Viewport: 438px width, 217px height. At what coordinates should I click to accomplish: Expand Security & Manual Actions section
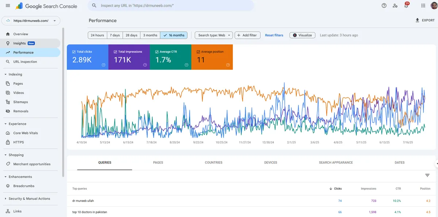[x=5, y=198]
